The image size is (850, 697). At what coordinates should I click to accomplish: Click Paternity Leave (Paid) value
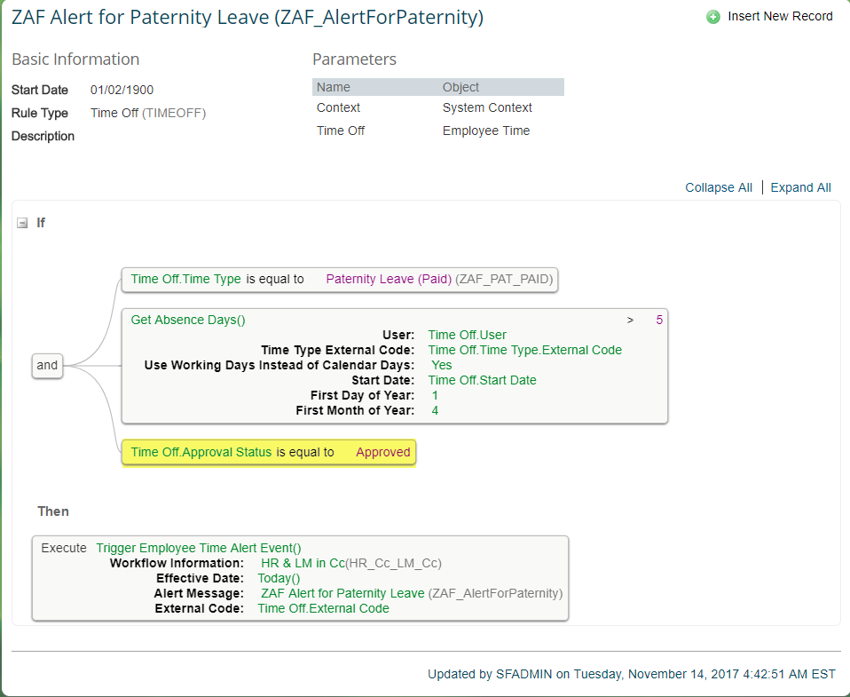click(x=389, y=280)
